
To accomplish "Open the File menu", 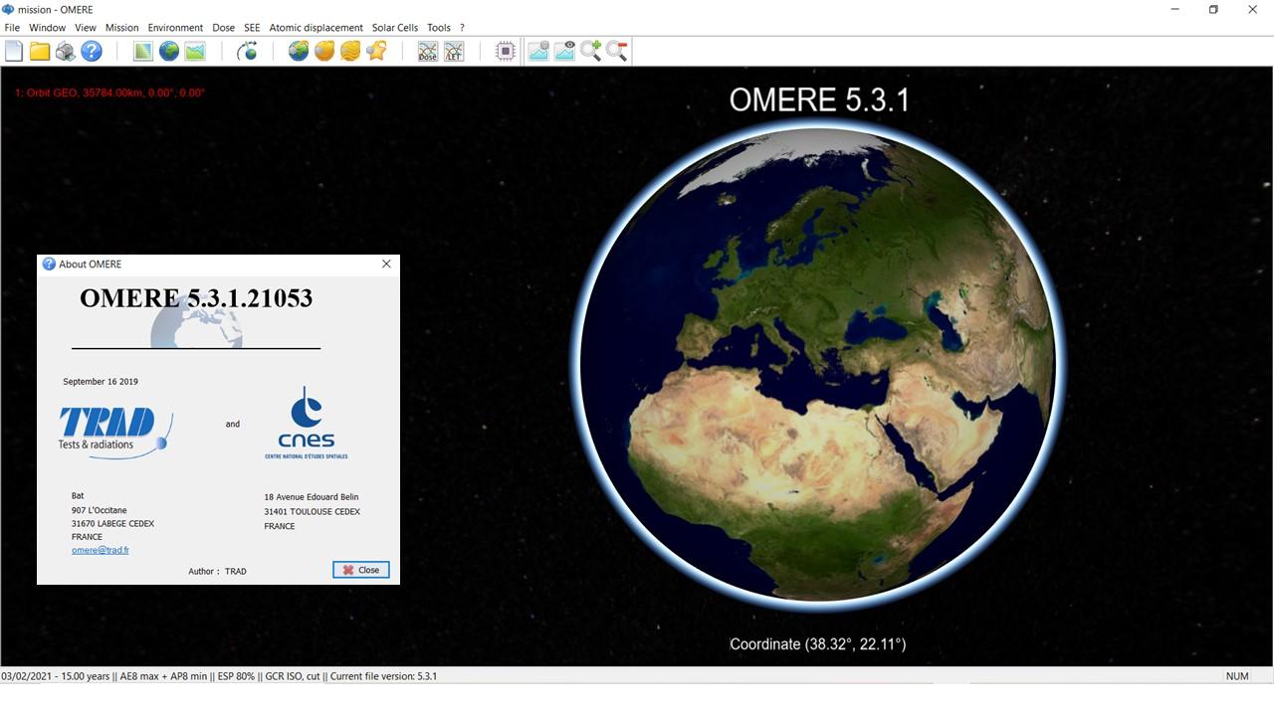I will tap(12, 28).
